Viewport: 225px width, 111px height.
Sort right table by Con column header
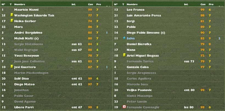[x=203, y=4]
